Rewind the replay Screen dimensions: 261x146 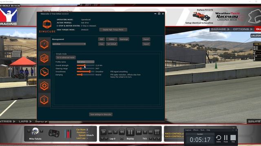tap(122, 132)
